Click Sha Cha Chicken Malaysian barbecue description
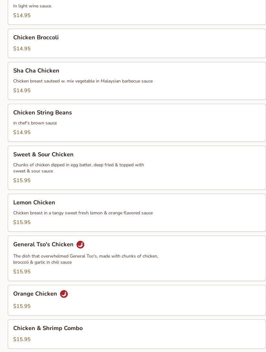The width and height of the screenshot is (266, 352). 83,81
